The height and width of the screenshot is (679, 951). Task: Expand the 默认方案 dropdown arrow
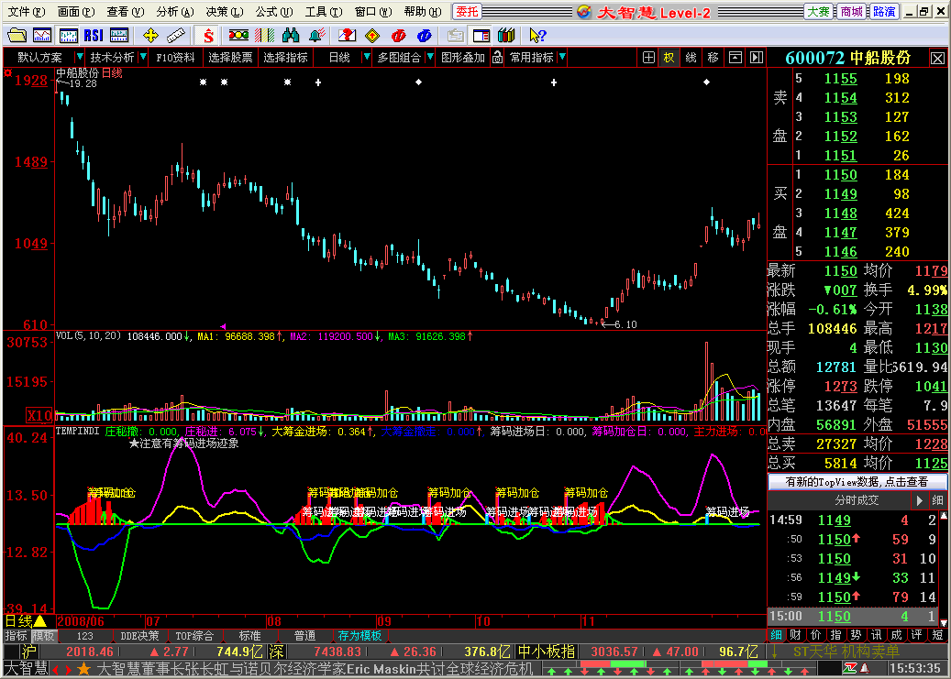pos(80,57)
